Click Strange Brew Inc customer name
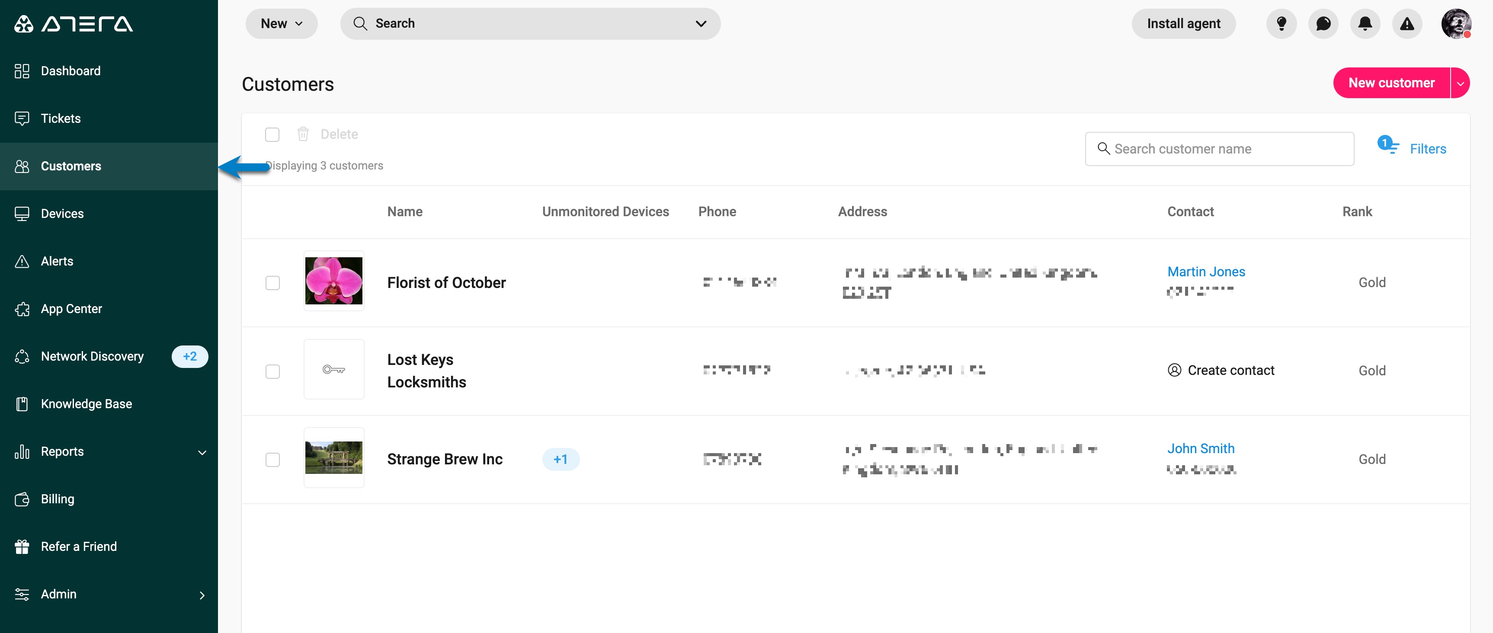1493x633 pixels. click(x=445, y=460)
